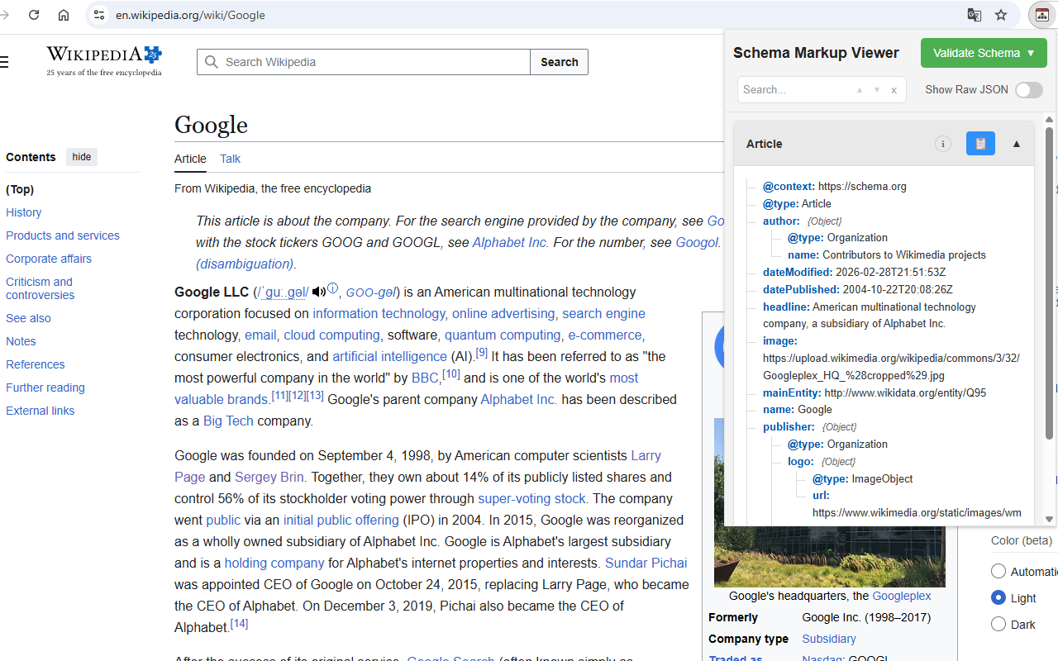Jump to Criticism and controversies section
This screenshot has width=1058, height=661.
pos(40,288)
